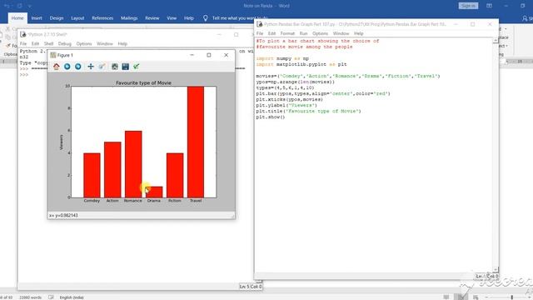This screenshot has width=533, height=300.
Task: Click the import numpy as np line
Action: click(282, 58)
